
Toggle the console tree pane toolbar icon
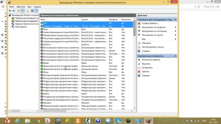[23, 11]
